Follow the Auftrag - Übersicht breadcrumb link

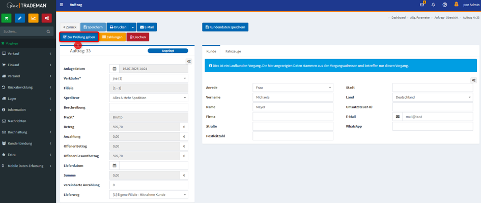[x=446, y=18]
